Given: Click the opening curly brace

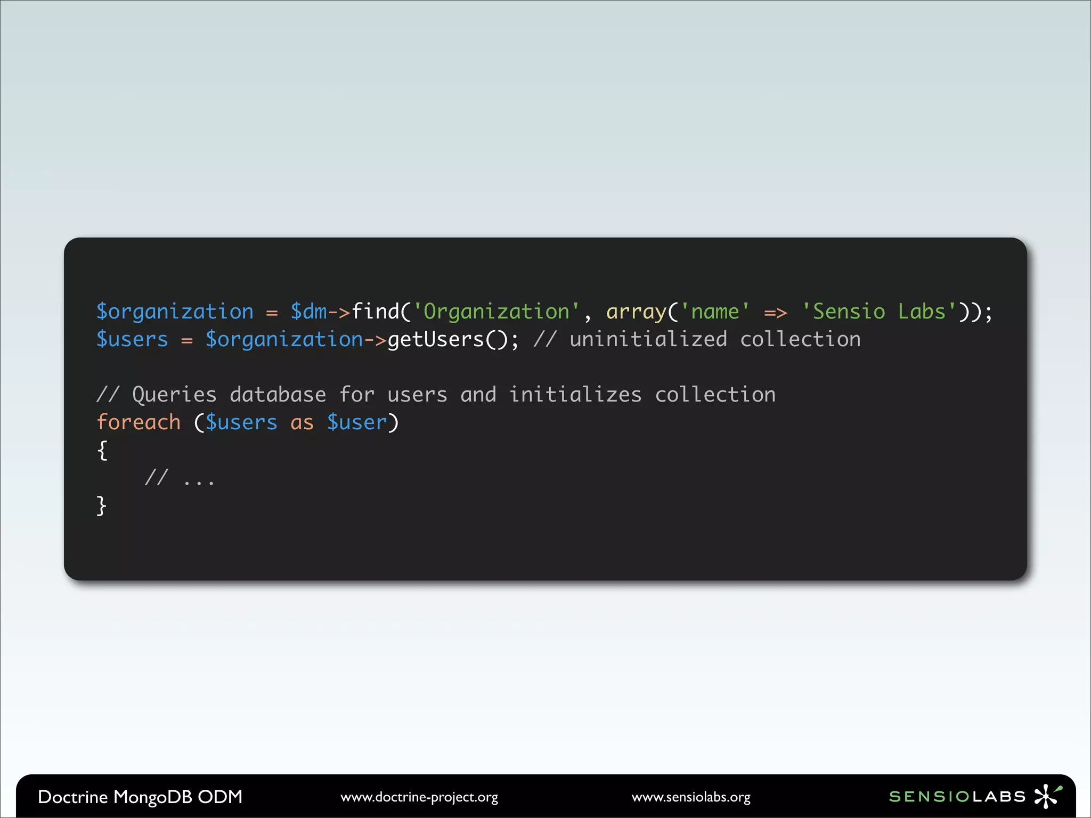Looking at the screenshot, I should [x=102, y=450].
